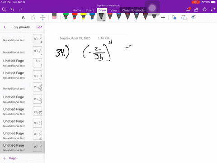This screenshot has width=217, height=163.
Task: Click the "Sunday, April 19, 2020" date stamp
Action: coord(75,38)
